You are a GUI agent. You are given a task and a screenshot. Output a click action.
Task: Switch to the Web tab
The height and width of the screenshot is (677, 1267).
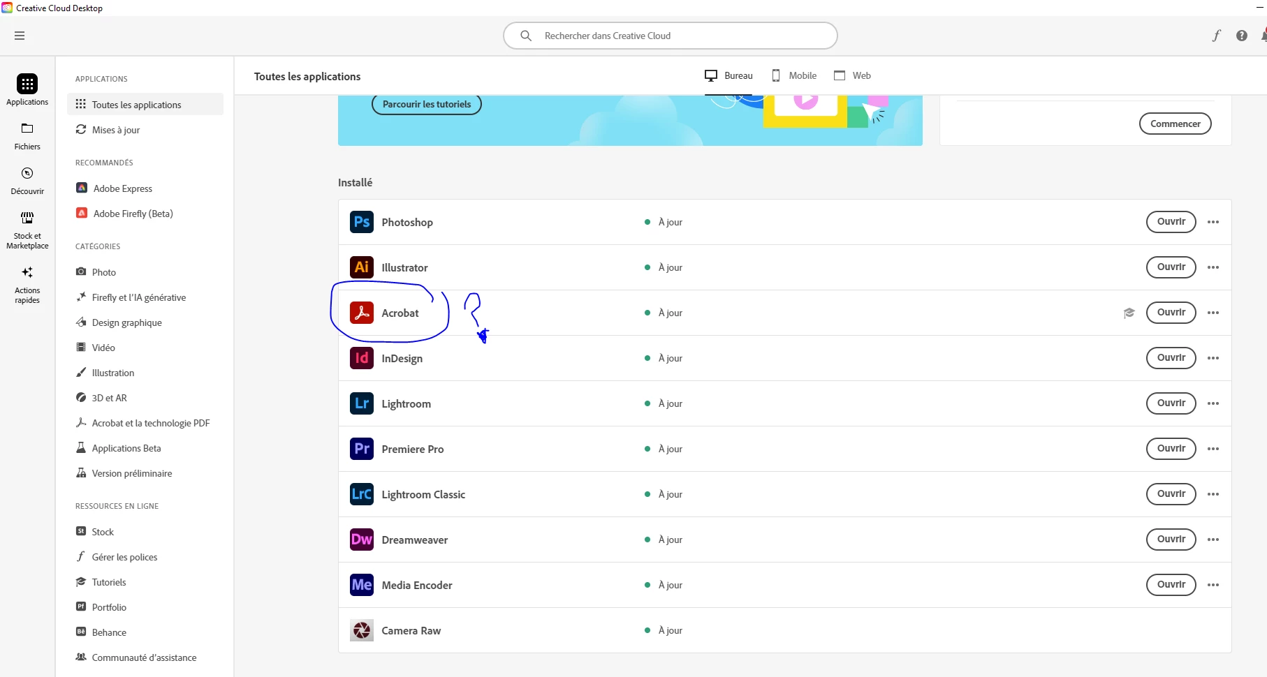coord(852,75)
